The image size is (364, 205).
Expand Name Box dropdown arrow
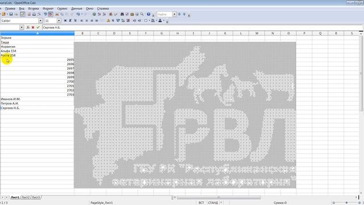pyautogui.click(x=22, y=27)
